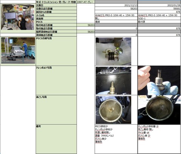Select the row label オイル名

[x=56, y=15]
